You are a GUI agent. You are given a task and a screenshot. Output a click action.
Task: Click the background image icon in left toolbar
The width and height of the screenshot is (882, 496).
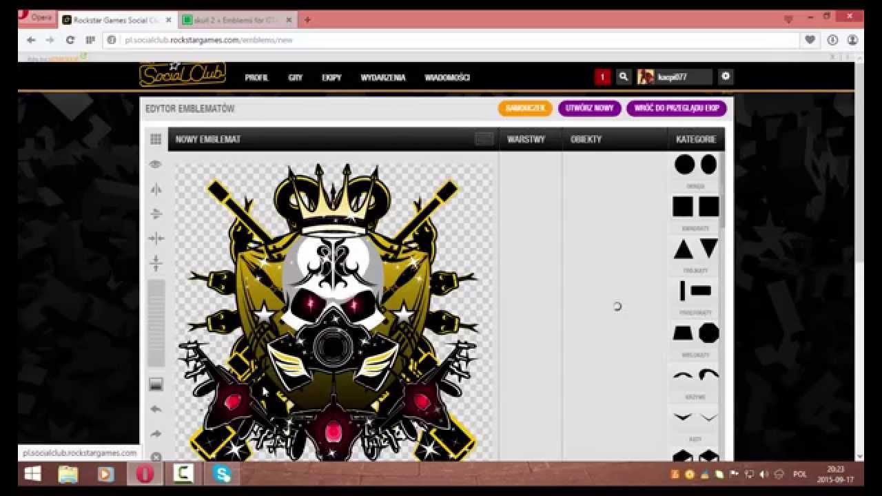pos(156,384)
